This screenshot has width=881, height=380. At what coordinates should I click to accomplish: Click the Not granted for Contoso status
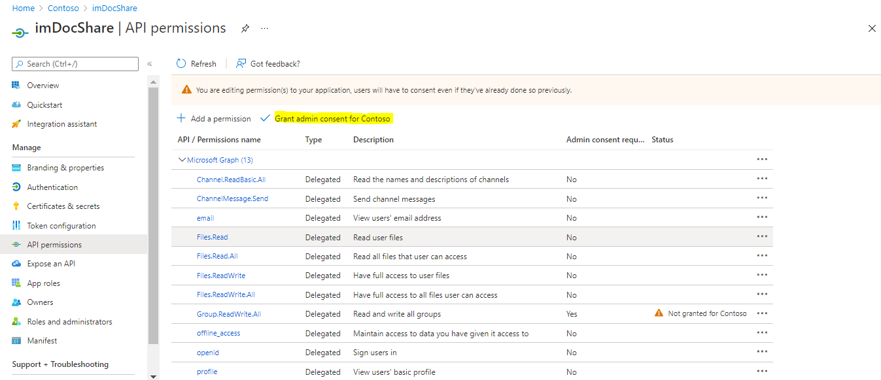[700, 313]
